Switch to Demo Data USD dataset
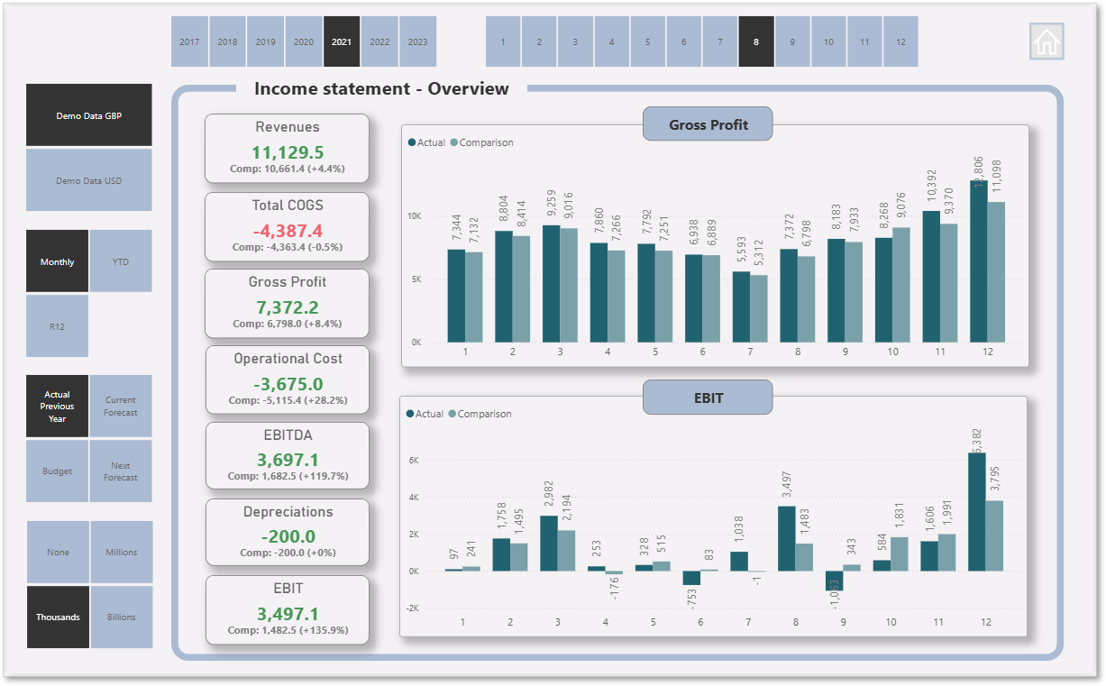This screenshot has height=686, width=1106. point(88,180)
